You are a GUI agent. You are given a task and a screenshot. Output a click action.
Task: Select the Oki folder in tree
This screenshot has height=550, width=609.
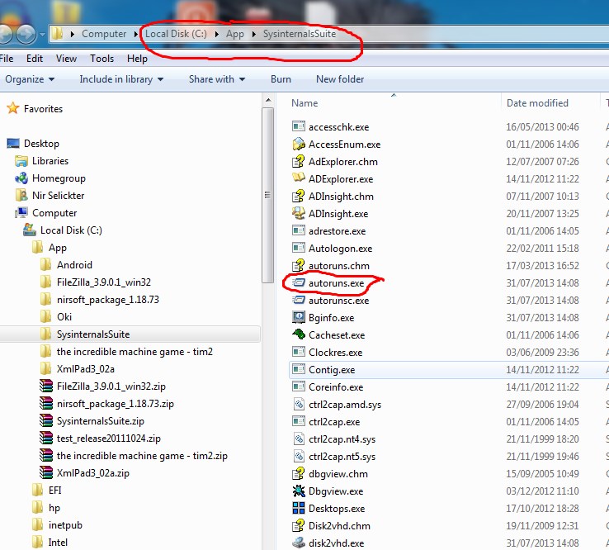point(64,317)
